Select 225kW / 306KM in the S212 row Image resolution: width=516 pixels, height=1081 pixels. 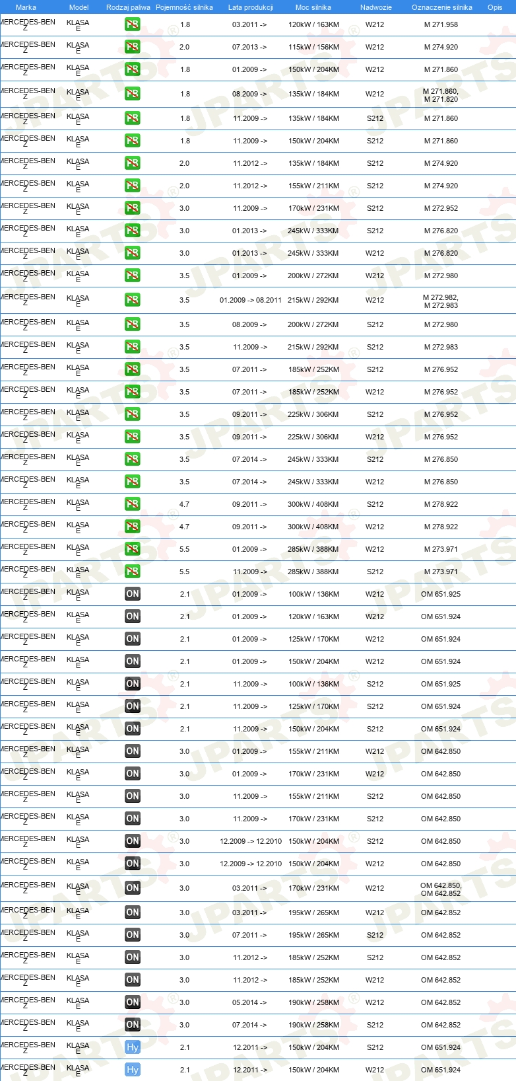313,414
